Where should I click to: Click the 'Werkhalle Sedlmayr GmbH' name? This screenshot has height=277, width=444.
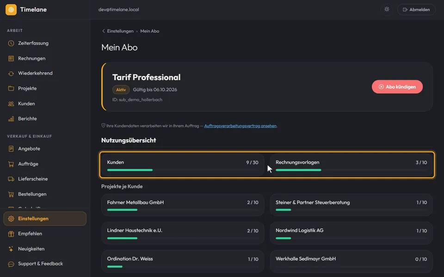point(306,259)
